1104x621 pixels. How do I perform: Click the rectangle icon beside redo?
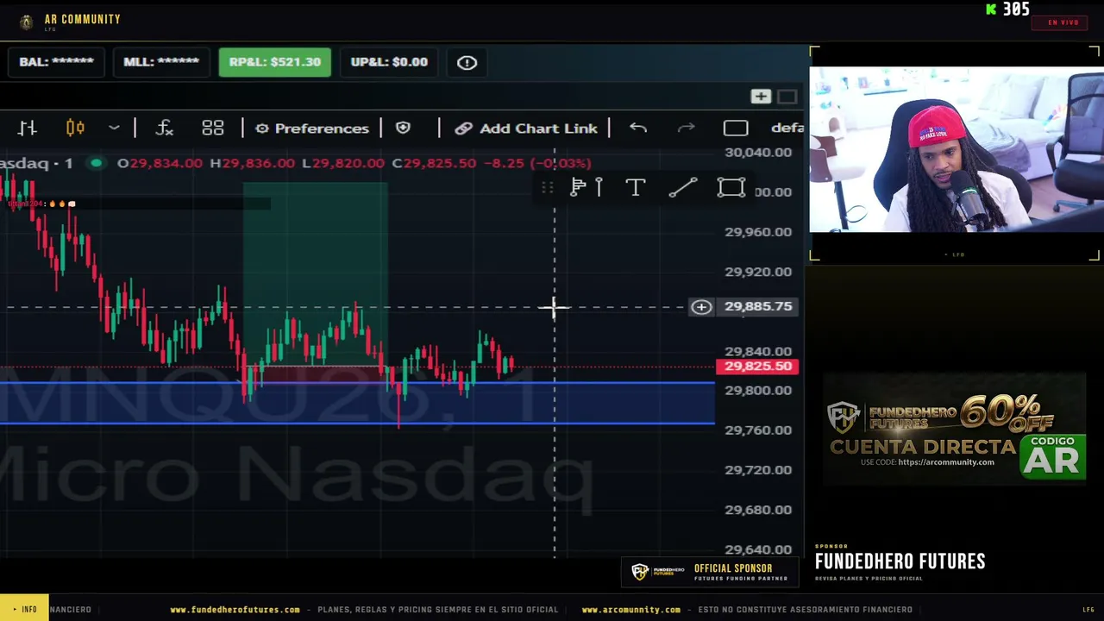tap(736, 129)
